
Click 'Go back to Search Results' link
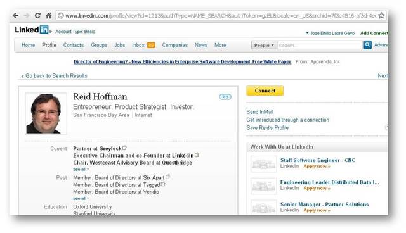click(x=54, y=76)
